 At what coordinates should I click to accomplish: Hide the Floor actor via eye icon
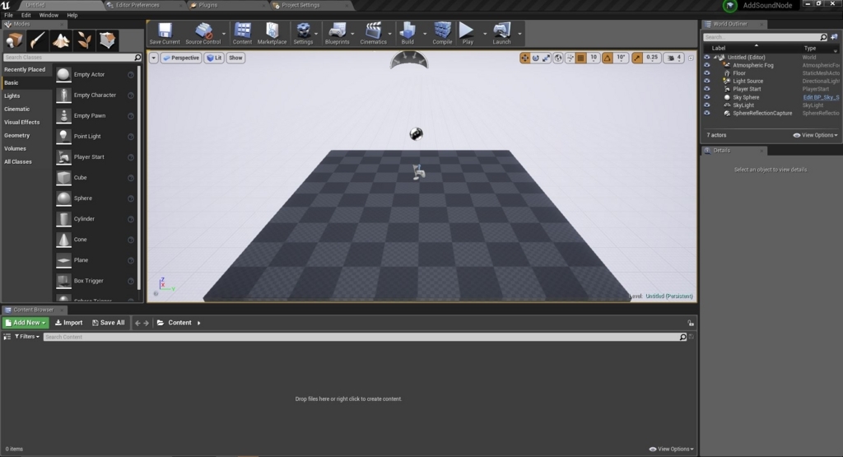707,73
